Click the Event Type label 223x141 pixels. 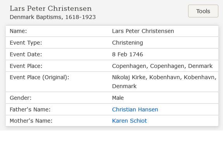(x=26, y=43)
